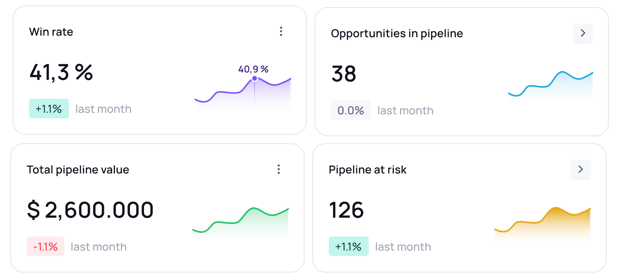Click the red -1.1% change badge
The width and height of the screenshot is (619, 278).
click(46, 247)
